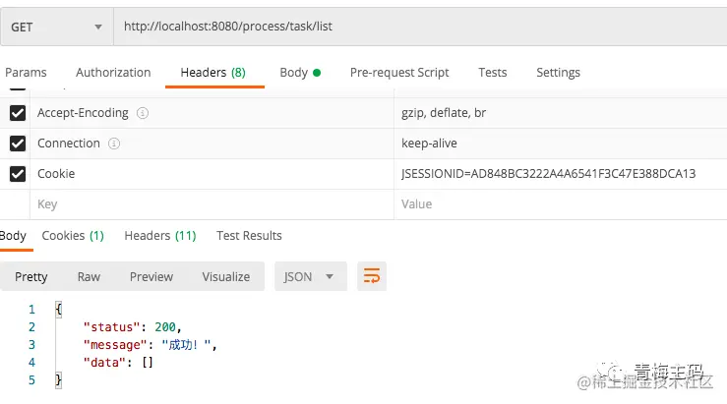Switch to the Test Results tab
The image size is (727, 404).
[x=249, y=236]
